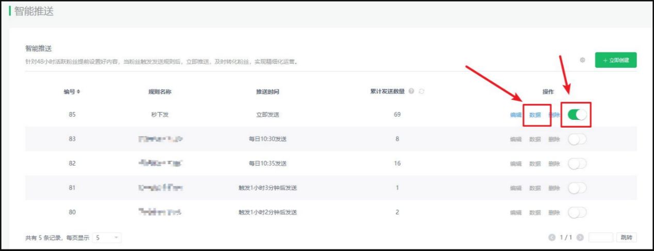The width and height of the screenshot is (654, 251).
Task: Go to the previous page arrow
Action: click(552, 238)
